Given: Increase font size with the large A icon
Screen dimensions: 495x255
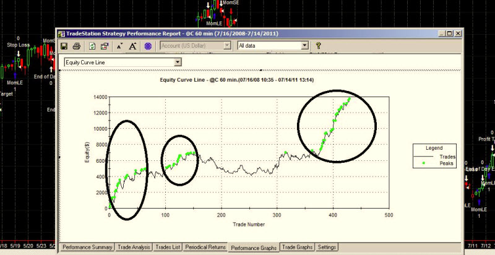Looking at the screenshot, I should click(x=132, y=46).
